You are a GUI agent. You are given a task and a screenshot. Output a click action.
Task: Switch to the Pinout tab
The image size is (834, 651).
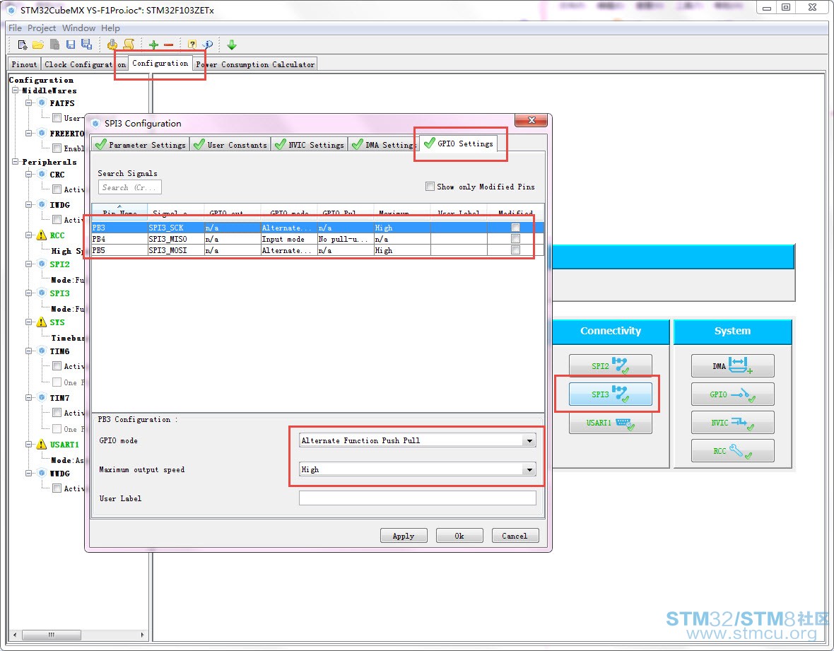point(25,64)
